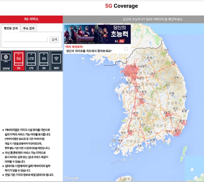204x182 pixels.
Task: Select the WiFi coverage icon
Action: tap(56, 61)
